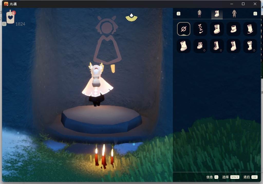Image resolution: width=263 pixels, height=184 pixels.
Task: Select the no-shoes (empty) option
Action: pyautogui.click(x=183, y=29)
